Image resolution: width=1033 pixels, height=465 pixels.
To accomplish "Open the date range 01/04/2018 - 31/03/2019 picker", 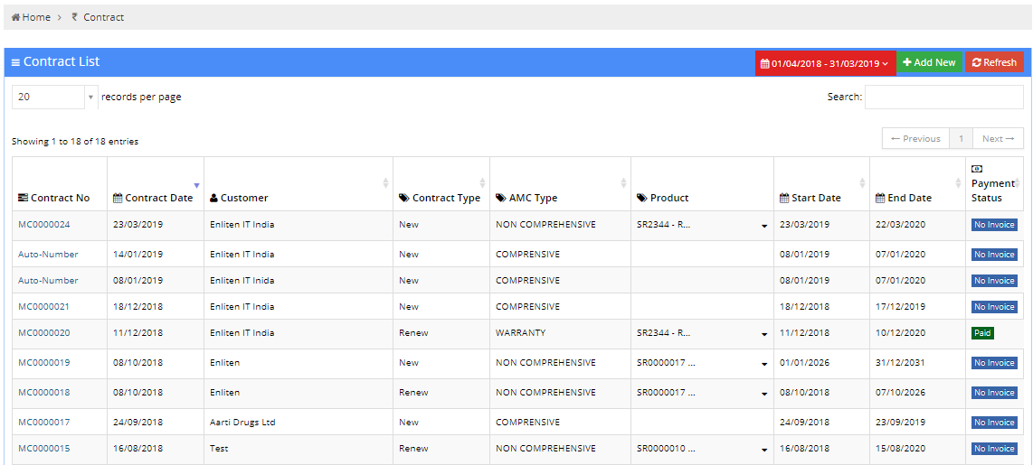I will coord(825,62).
